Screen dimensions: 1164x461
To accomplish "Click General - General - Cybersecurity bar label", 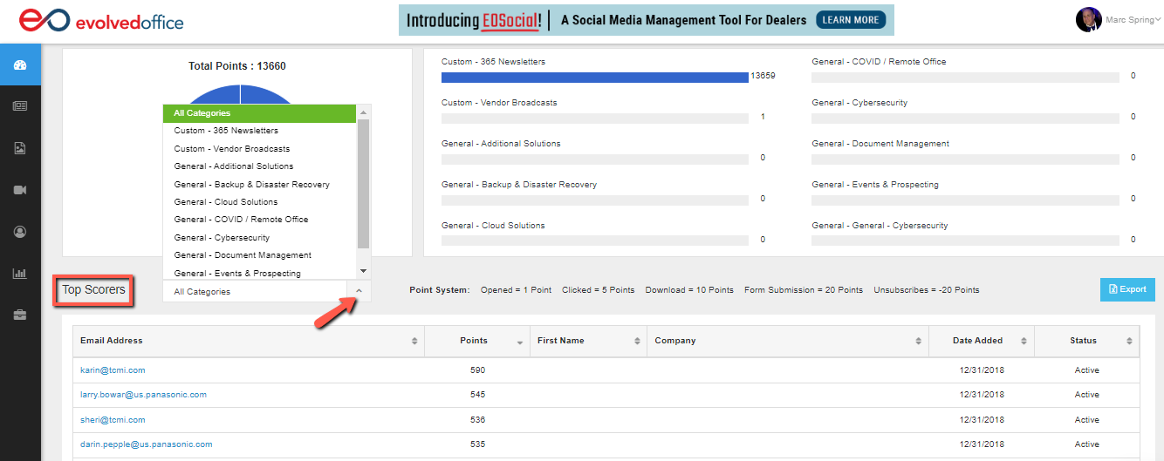I will click(880, 226).
